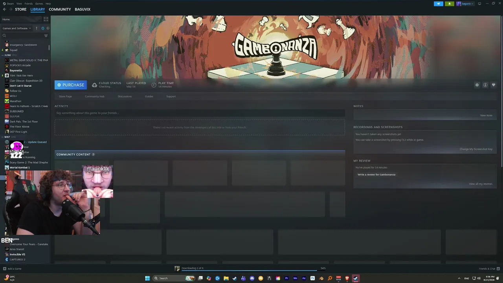
Task: Select the LIBRARY tab
Action: (38, 9)
